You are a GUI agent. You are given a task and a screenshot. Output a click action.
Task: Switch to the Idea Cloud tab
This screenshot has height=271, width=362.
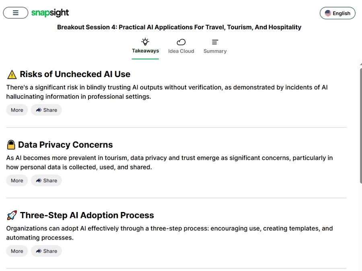pyautogui.click(x=181, y=47)
